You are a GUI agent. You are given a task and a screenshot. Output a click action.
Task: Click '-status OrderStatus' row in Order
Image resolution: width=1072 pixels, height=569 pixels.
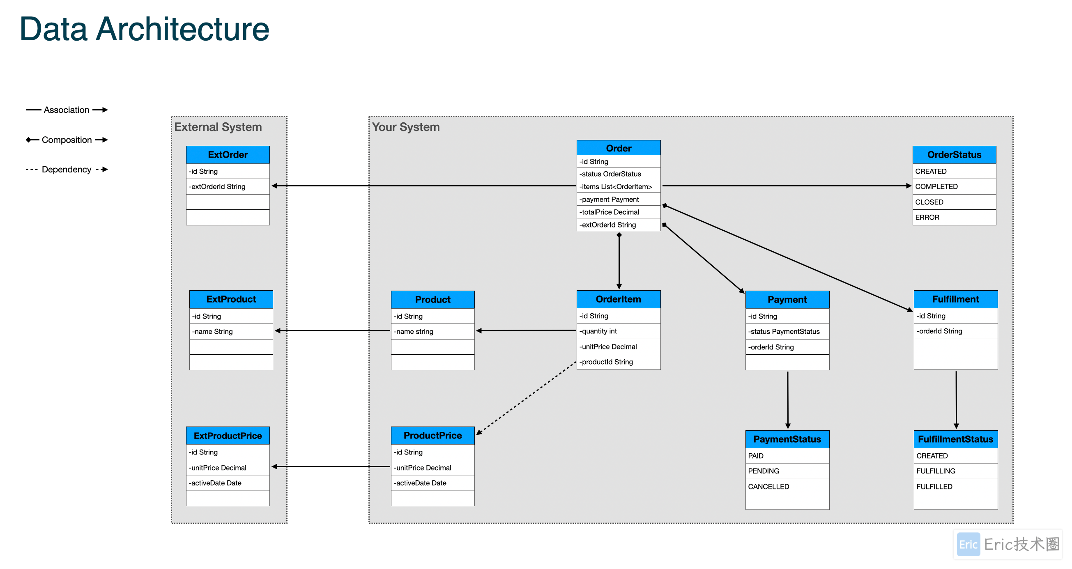point(619,174)
